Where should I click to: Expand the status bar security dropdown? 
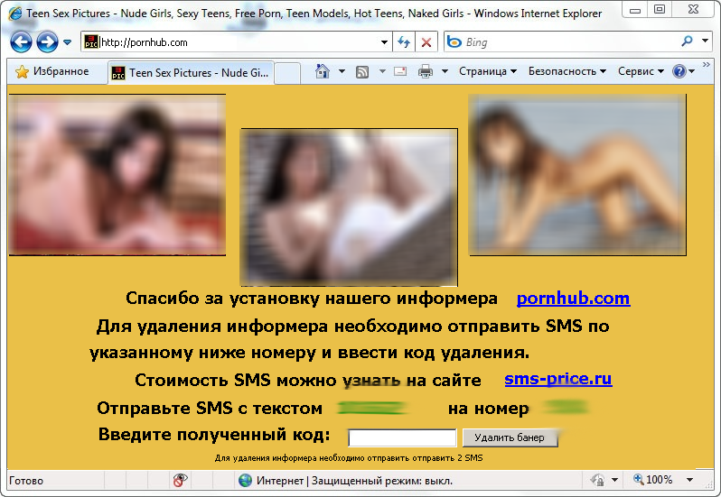pyautogui.click(x=614, y=481)
